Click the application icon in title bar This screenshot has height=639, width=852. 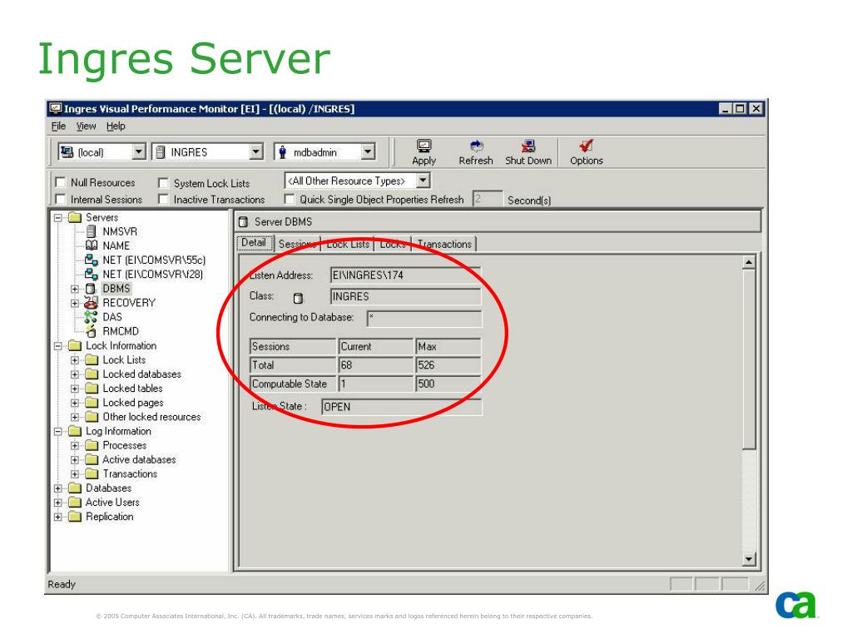pos(56,108)
